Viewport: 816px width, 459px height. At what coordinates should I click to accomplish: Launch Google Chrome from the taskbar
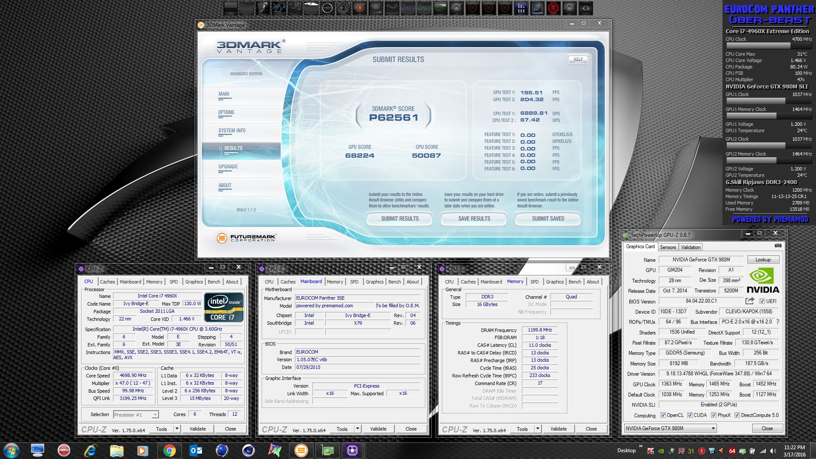point(169,450)
